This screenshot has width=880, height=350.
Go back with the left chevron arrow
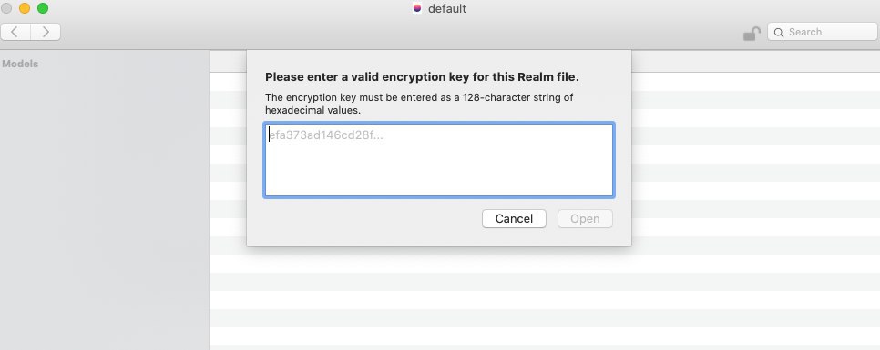click(x=15, y=32)
